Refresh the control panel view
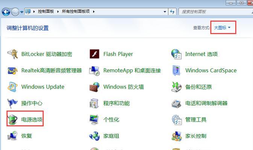253x150 pixels. click(172, 12)
